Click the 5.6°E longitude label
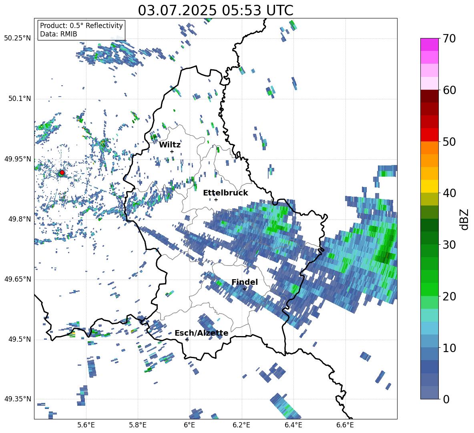The width and height of the screenshot is (474, 433). [86, 425]
